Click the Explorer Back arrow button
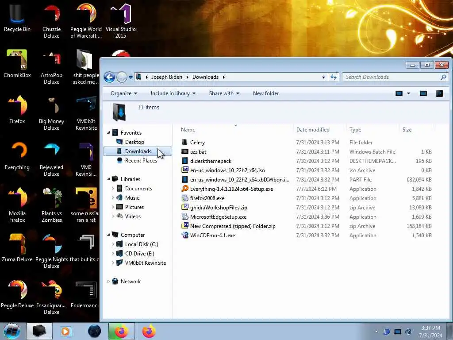Screen dimensions: 453x340 [x=110, y=77]
